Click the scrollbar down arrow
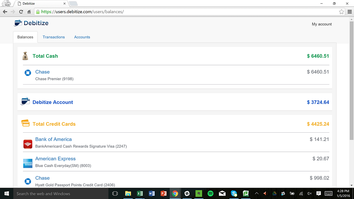This screenshot has height=199, width=354. (x=352, y=185)
